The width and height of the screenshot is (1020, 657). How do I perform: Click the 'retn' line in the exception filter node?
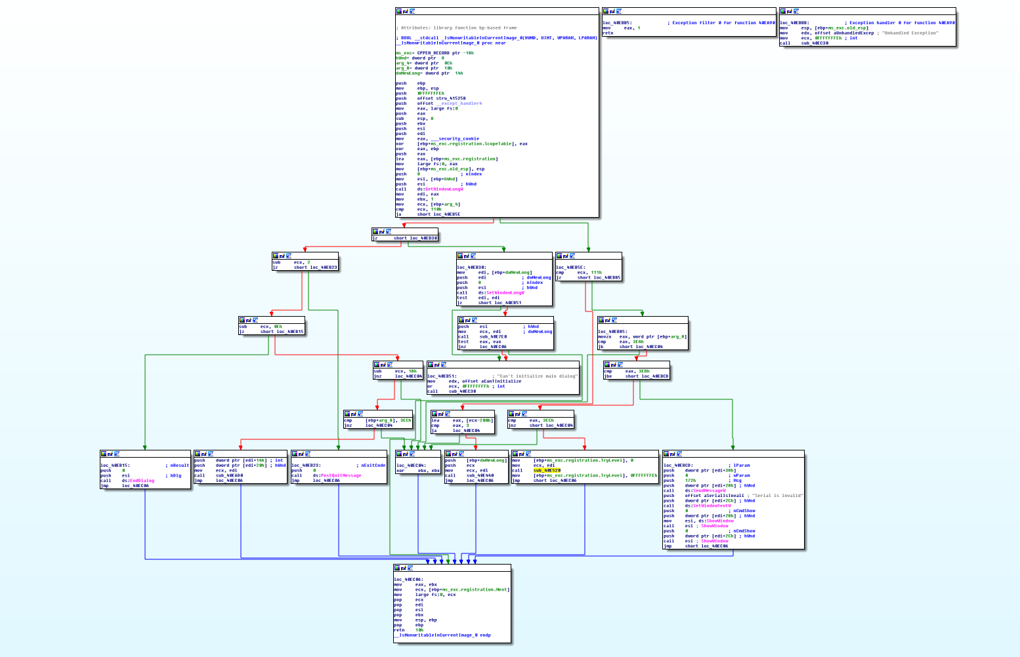pos(608,33)
